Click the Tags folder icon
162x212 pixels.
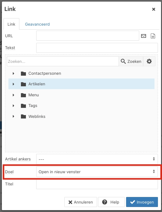[23, 106]
